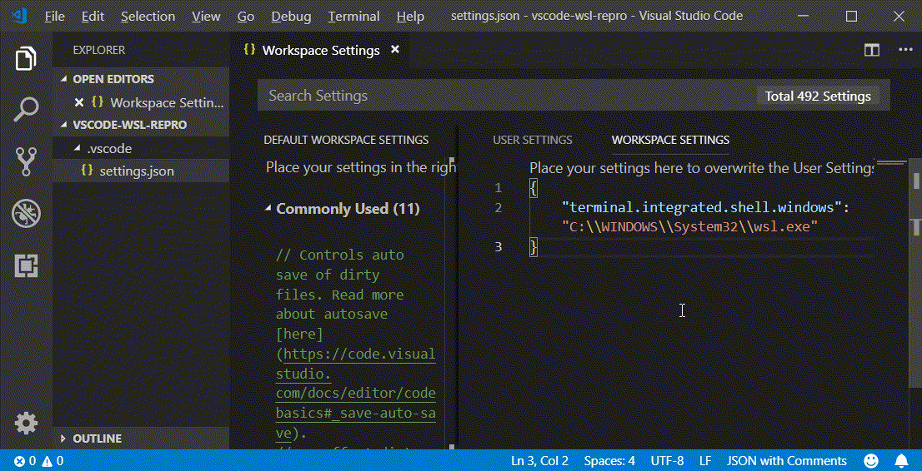The width and height of the screenshot is (922, 471).
Task: Click the Ln 3, Col 2 indicator
Action: coord(540,461)
